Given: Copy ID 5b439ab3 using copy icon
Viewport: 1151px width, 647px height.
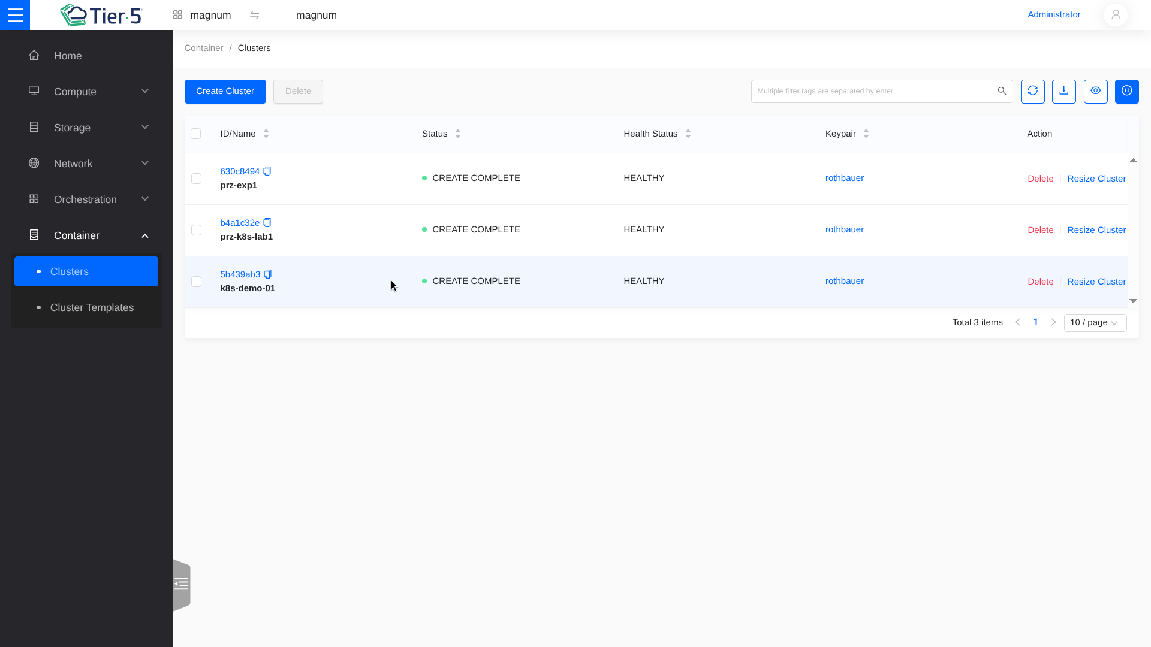Looking at the screenshot, I should click(x=268, y=274).
